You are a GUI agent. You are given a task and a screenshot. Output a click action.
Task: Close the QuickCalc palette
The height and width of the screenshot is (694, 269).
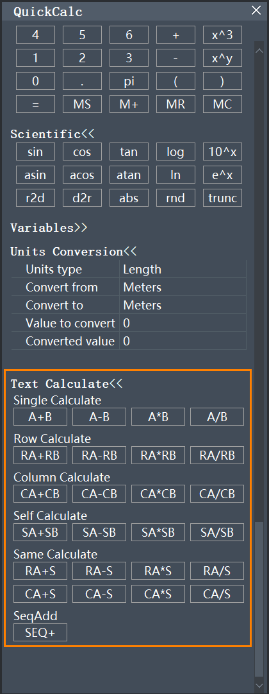[256, 11]
